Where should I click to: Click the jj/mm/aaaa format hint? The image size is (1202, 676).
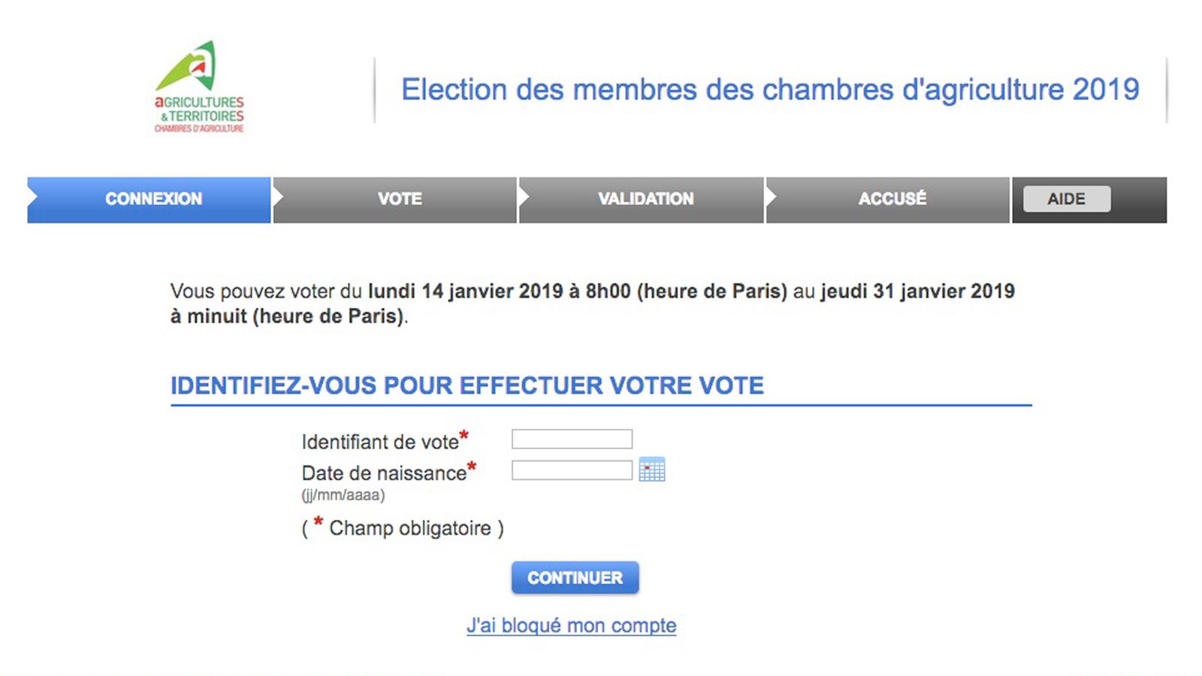(343, 495)
